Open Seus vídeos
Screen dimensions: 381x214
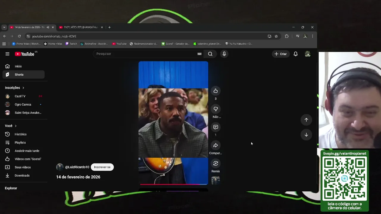tap(24, 167)
